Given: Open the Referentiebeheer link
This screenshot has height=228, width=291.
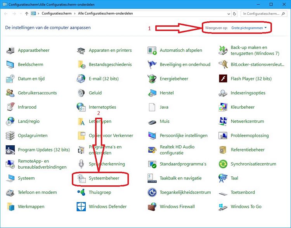Looking at the screenshot, I should (248, 150).
